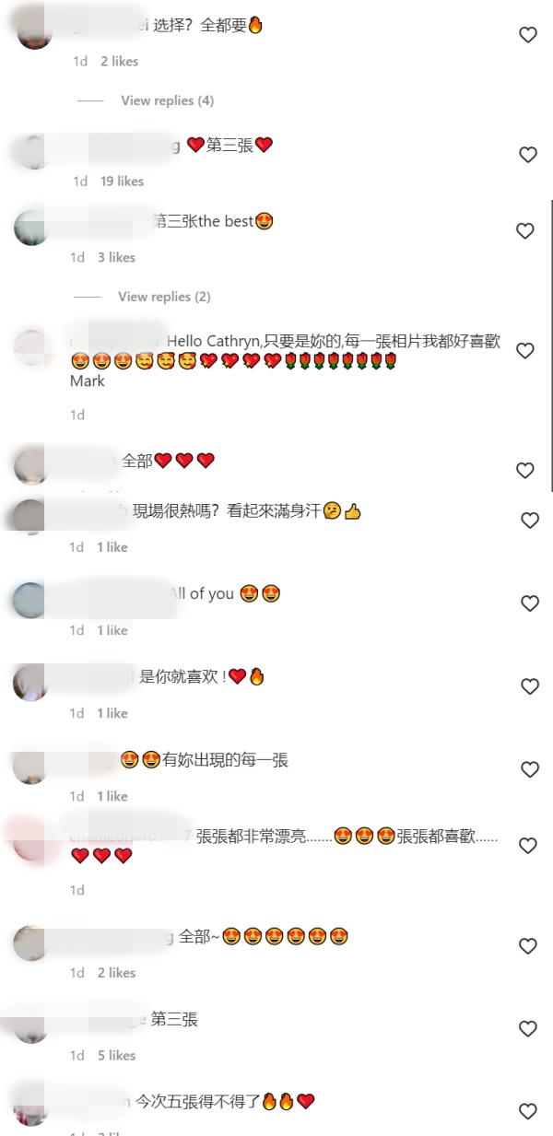Image resolution: width=553 pixels, height=1136 pixels.
Task: Heart the "第三張" comment with 19 likes
Action: pos(528,155)
